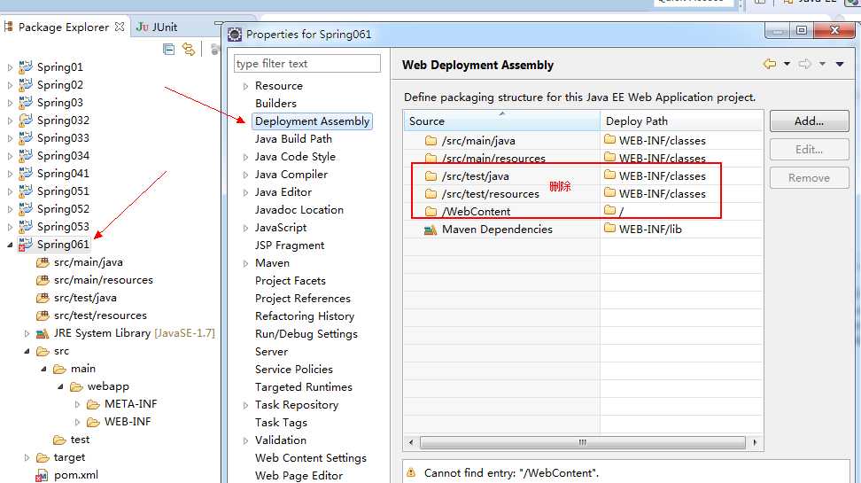Viewport: 861px width, 483px height.
Task: Expand the Resource properties category
Action: click(245, 86)
